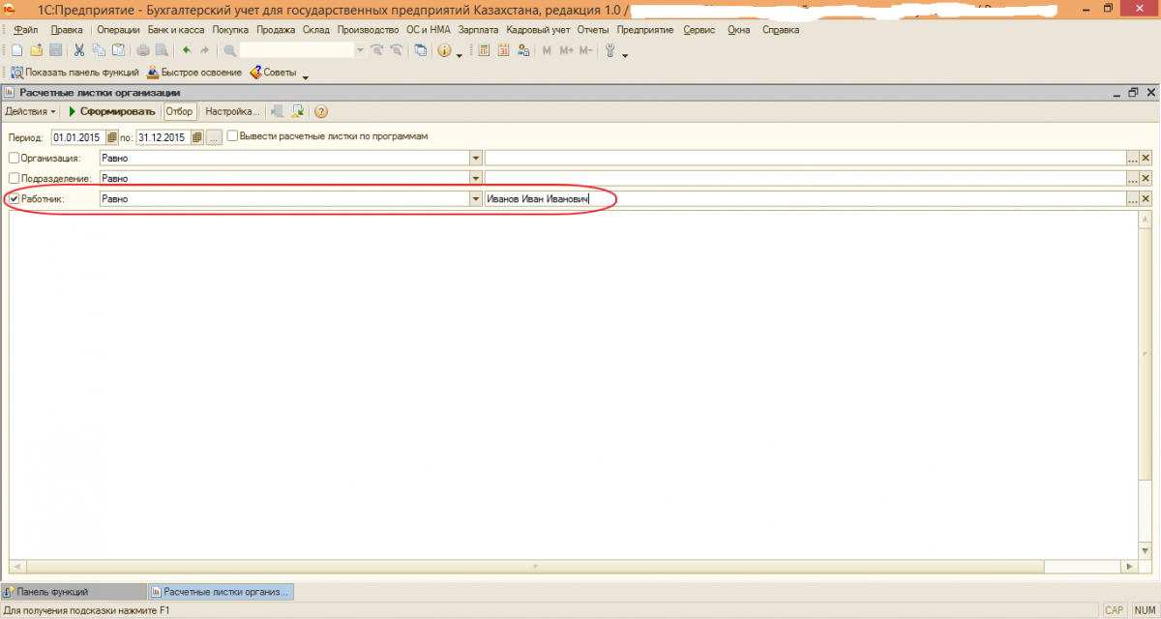Click the Настройка... button

click(232, 111)
